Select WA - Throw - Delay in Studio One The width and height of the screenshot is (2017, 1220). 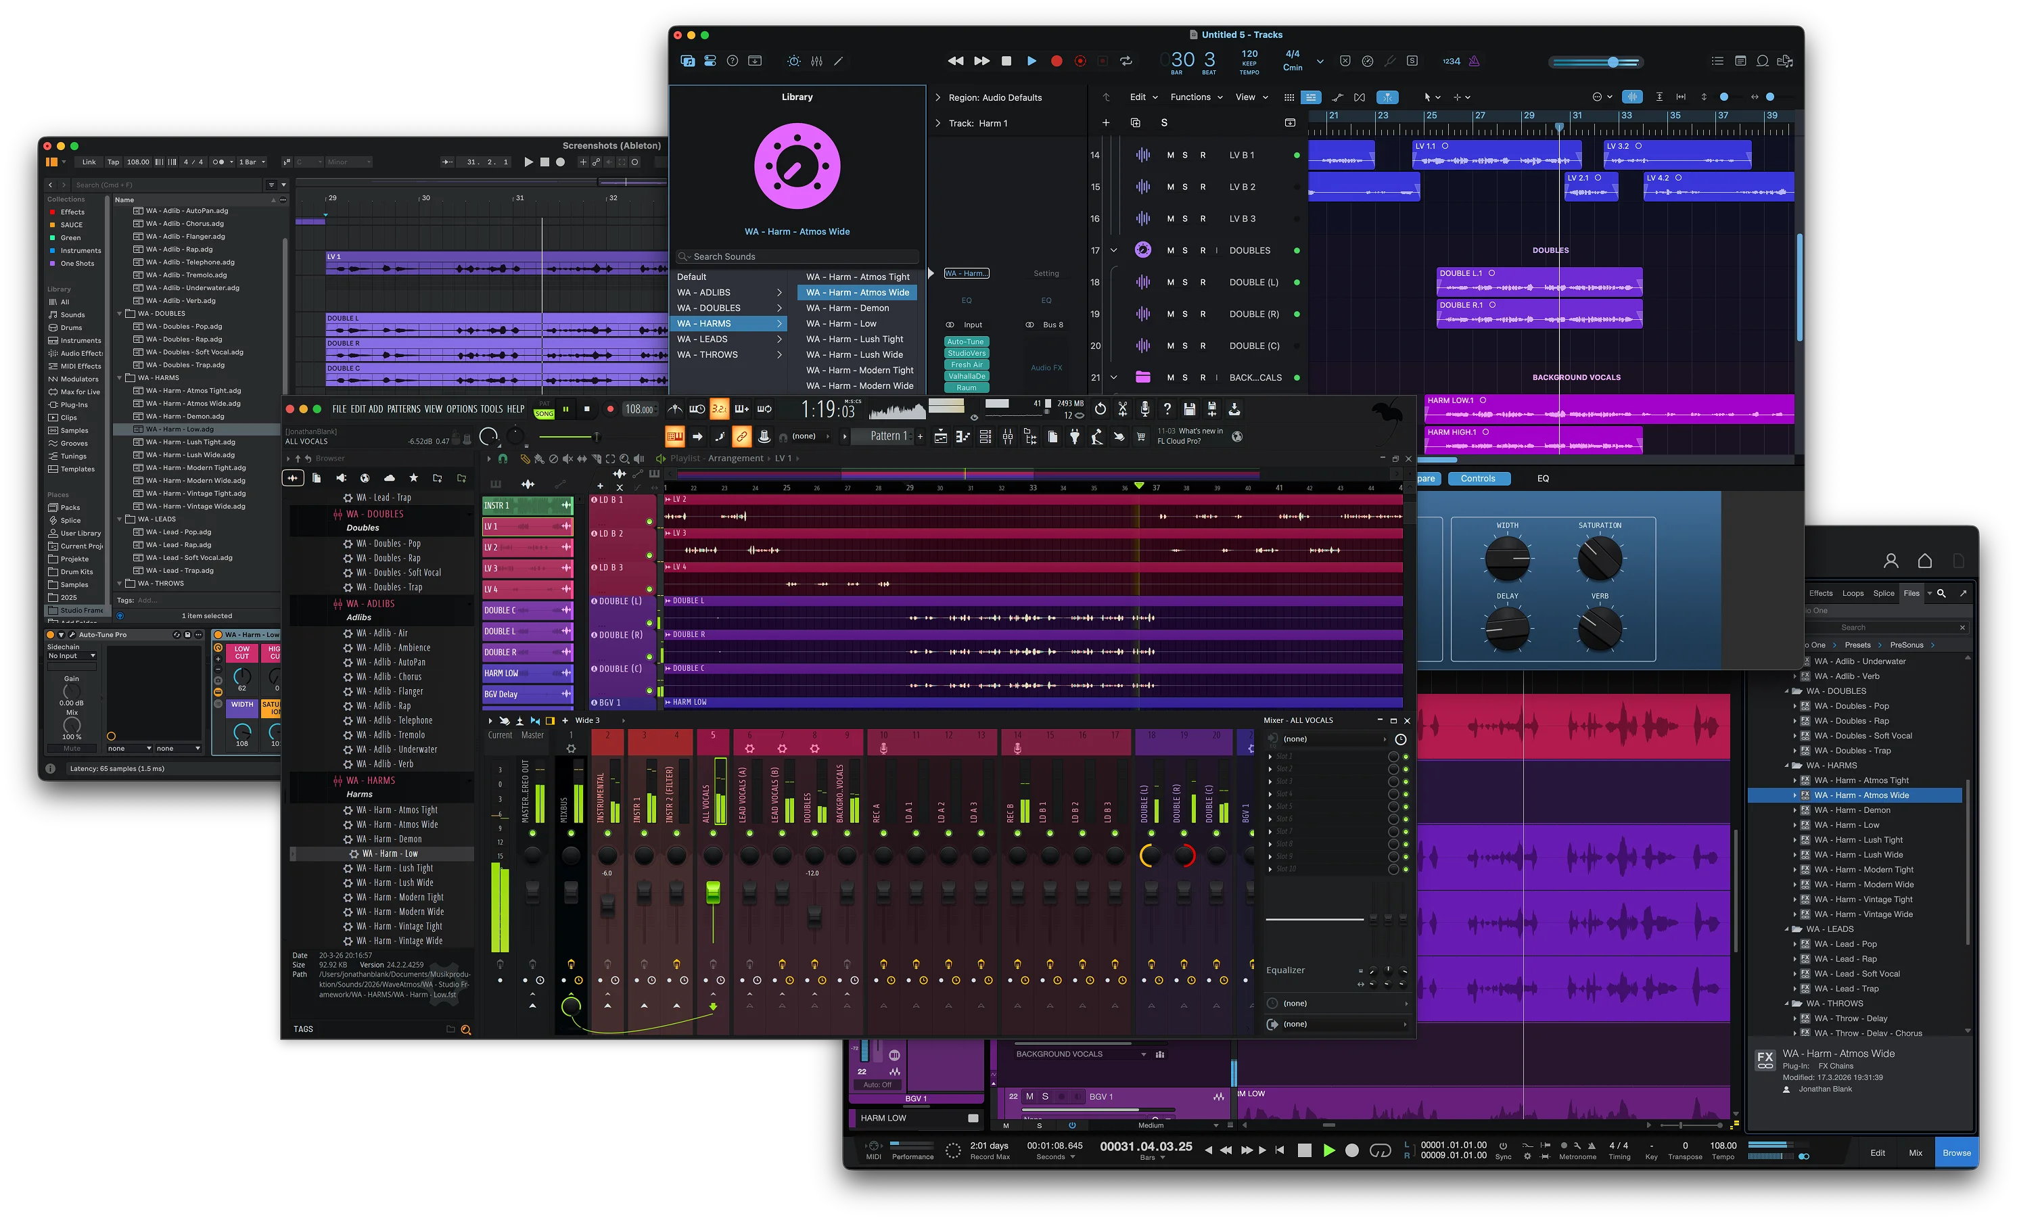(x=1850, y=1018)
